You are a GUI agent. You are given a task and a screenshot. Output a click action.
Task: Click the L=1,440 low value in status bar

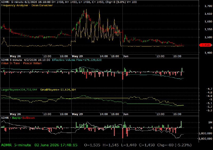click(129, 145)
